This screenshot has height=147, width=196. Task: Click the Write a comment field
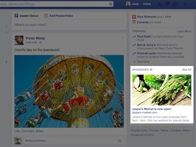coord(74,141)
